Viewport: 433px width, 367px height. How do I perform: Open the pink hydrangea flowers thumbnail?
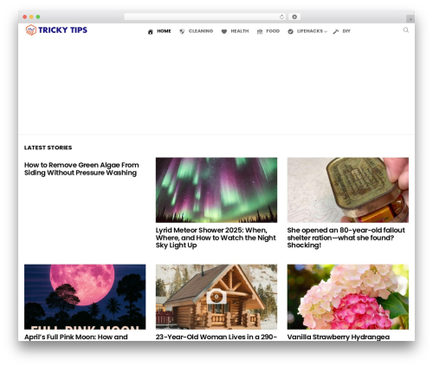[348, 297]
